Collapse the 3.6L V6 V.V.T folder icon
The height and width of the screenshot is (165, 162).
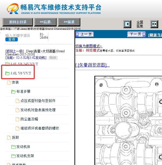[8, 73]
